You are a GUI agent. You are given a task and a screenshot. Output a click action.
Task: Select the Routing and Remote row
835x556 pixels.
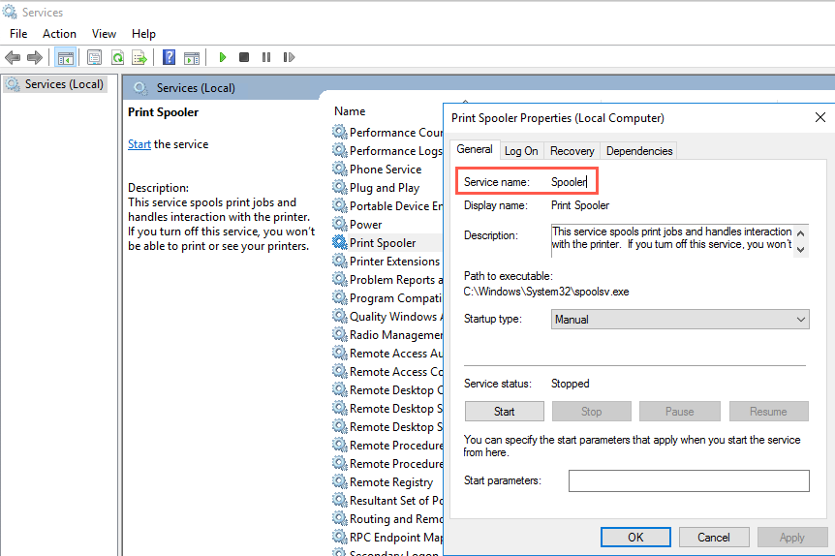pos(387,519)
